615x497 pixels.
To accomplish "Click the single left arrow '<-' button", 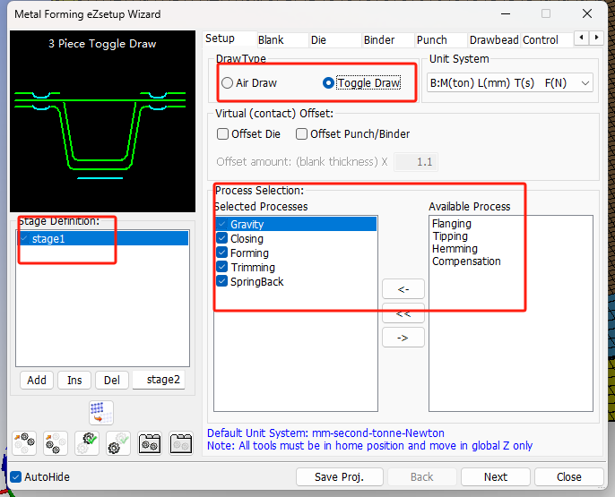I will (x=403, y=289).
